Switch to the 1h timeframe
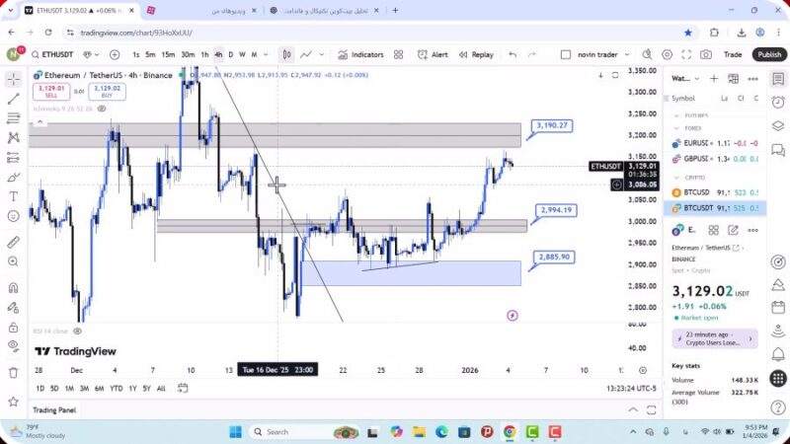The width and height of the screenshot is (790, 444). click(x=204, y=55)
